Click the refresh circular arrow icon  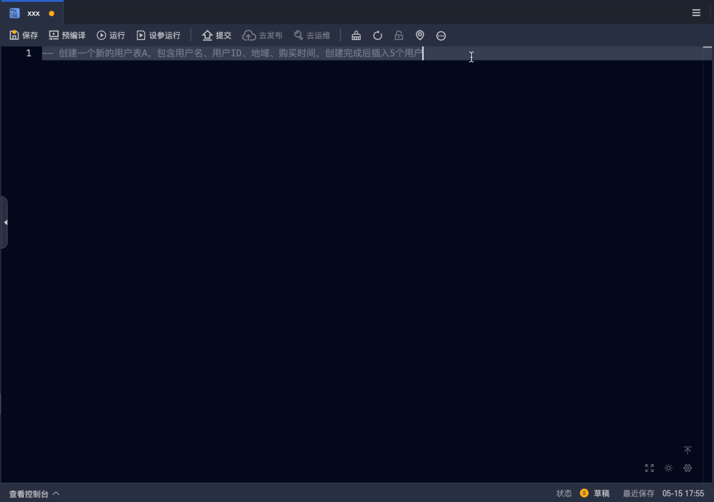(x=378, y=36)
